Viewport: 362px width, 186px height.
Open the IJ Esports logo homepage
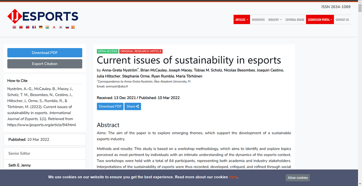pos(43,16)
